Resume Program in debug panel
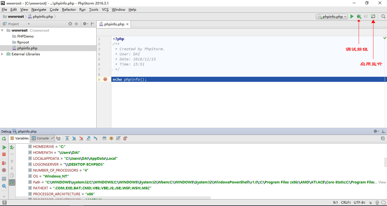 pos(4,147)
